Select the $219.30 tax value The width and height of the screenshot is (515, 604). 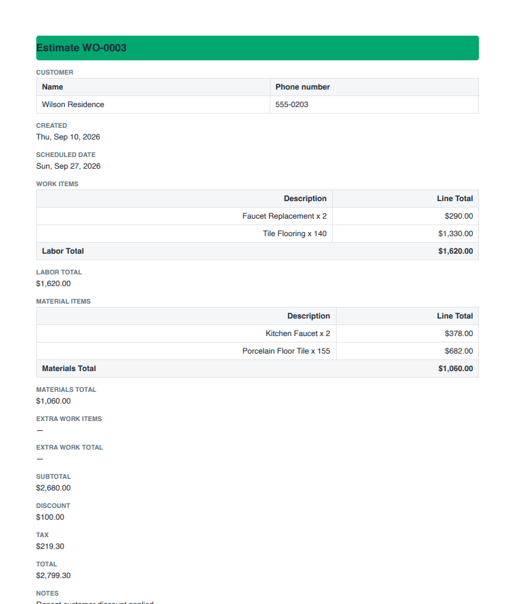pos(50,546)
